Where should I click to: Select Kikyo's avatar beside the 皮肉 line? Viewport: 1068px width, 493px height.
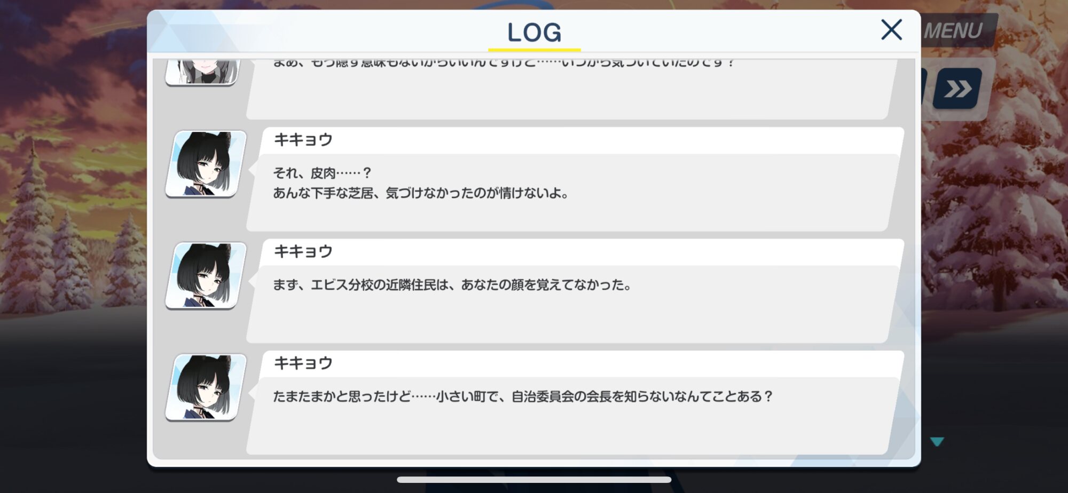(206, 164)
